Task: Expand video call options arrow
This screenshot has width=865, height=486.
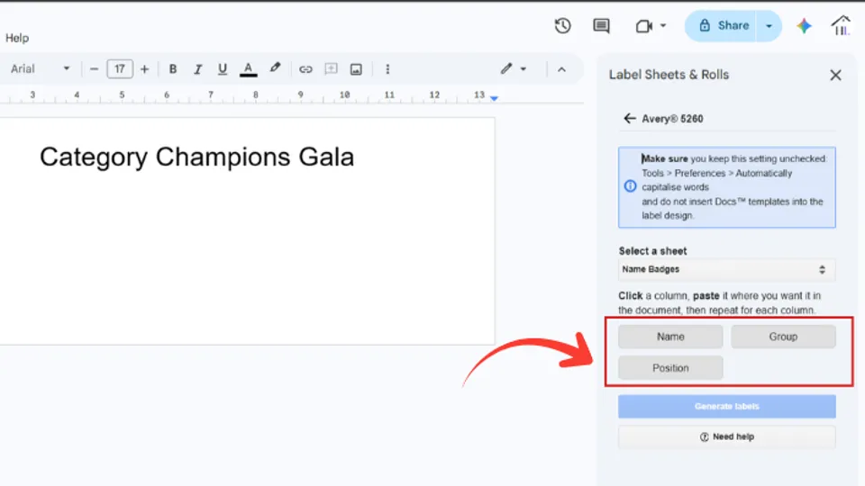Action: (663, 25)
